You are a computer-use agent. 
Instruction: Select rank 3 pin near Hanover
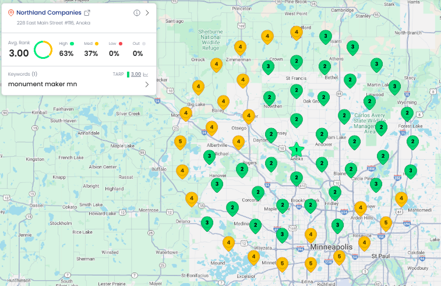(217, 185)
